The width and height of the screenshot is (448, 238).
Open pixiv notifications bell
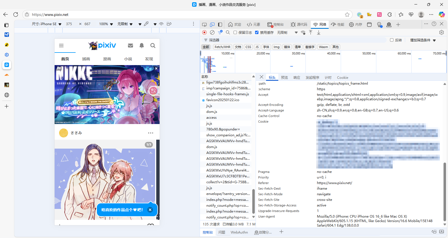pyautogui.click(x=142, y=46)
